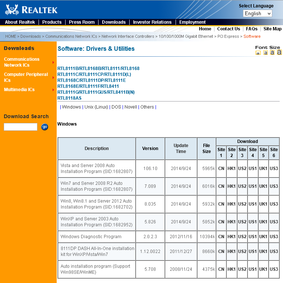Screen dimensions: 283x283
Task: Download Win98SE/WinME driver from US1
Action: [x=253, y=269]
